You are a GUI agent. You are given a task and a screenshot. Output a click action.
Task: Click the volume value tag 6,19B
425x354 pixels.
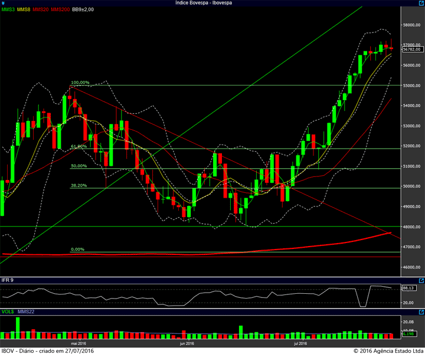[408, 334]
